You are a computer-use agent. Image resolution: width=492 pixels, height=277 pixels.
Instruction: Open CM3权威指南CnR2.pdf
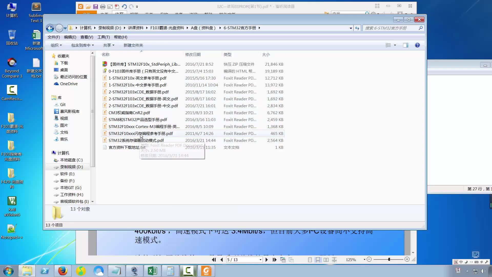129,112
